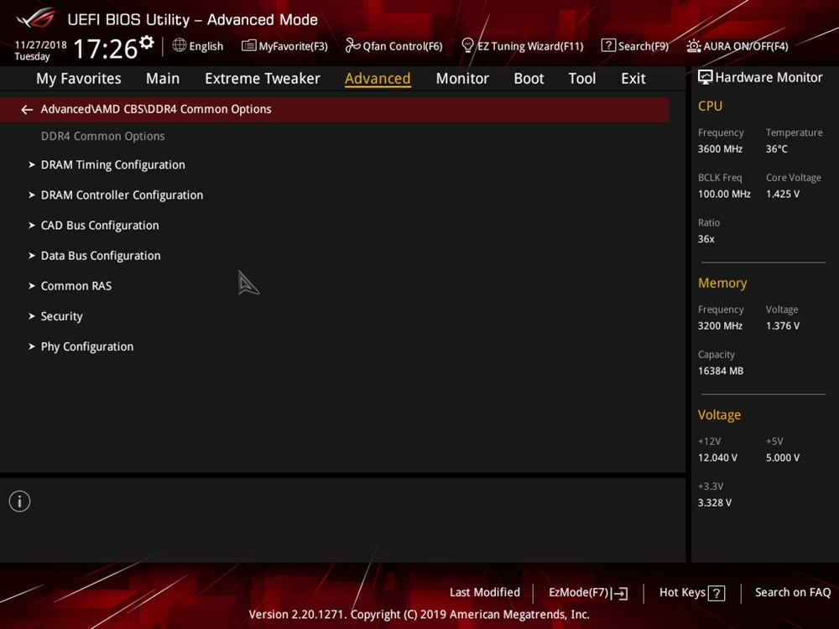Open the Extreme Tweaker tab
Screen dimensions: 839x629
[262, 79]
